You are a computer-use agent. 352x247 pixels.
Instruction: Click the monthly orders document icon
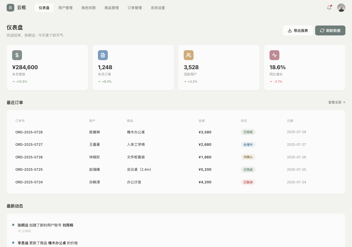point(103,55)
